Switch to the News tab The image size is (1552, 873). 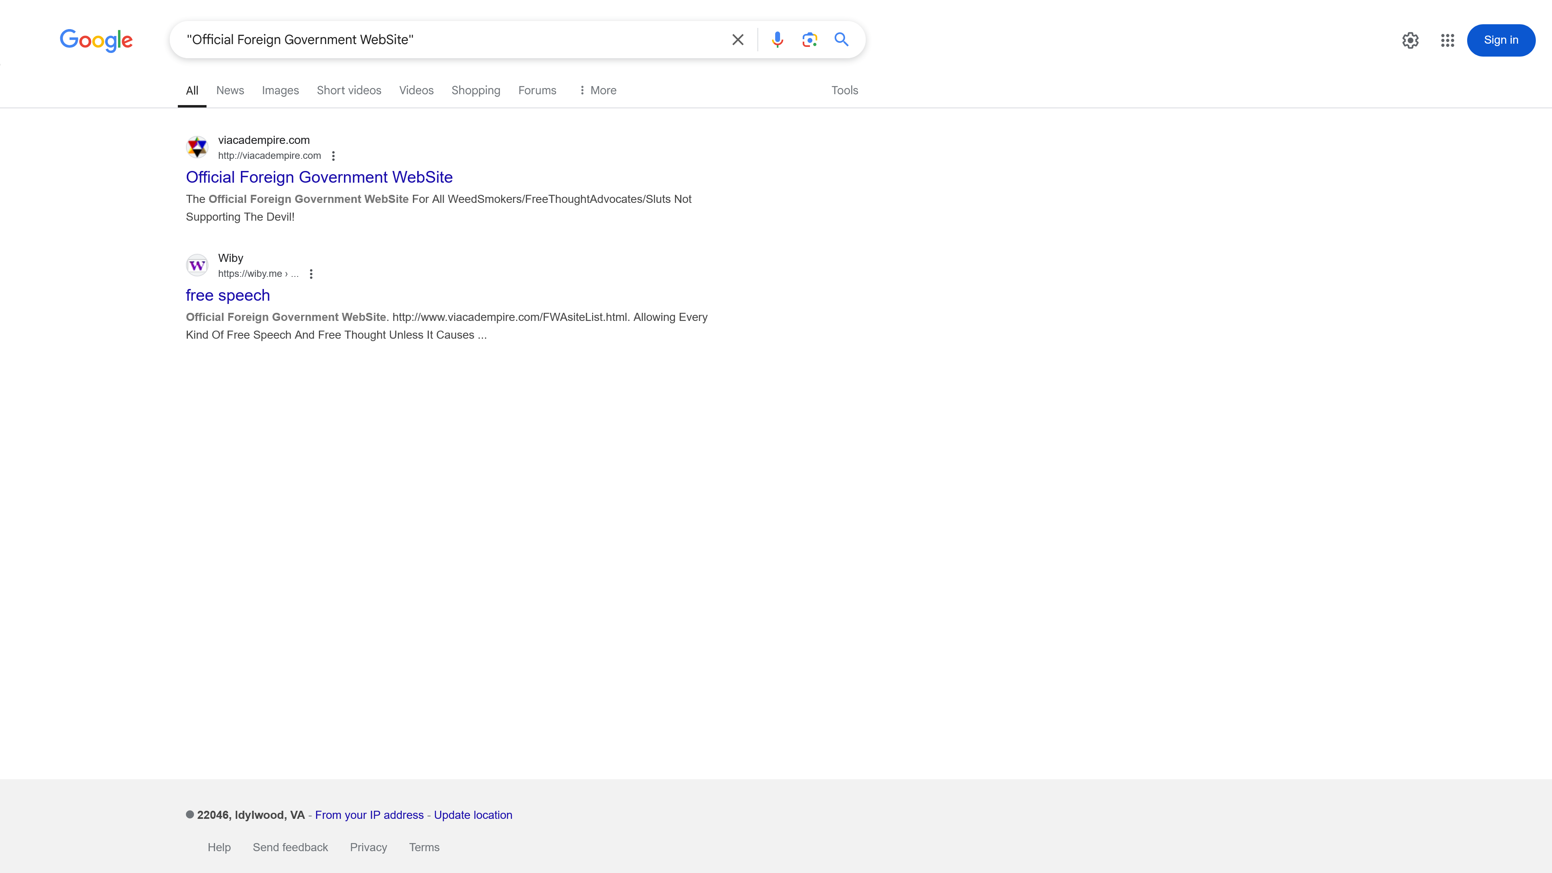pyautogui.click(x=230, y=91)
